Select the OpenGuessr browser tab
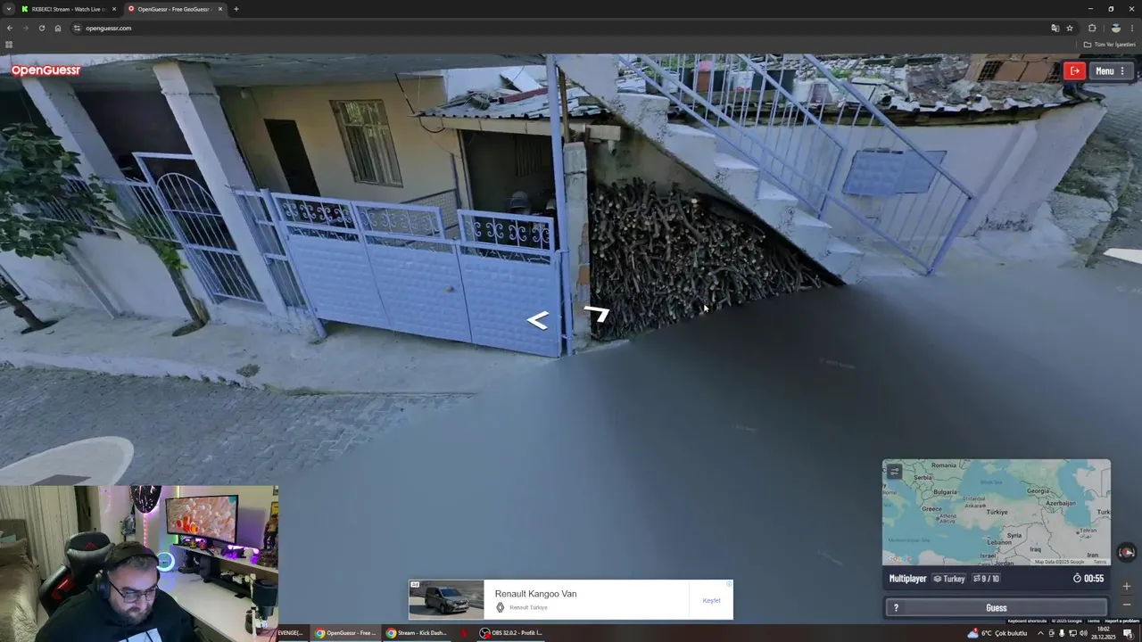Image resolution: width=1142 pixels, height=642 pixels. tap(175, 9)
